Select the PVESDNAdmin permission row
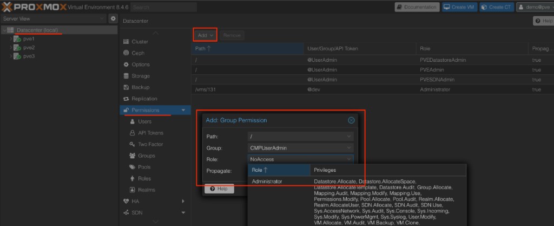 (x=372, y=80)
